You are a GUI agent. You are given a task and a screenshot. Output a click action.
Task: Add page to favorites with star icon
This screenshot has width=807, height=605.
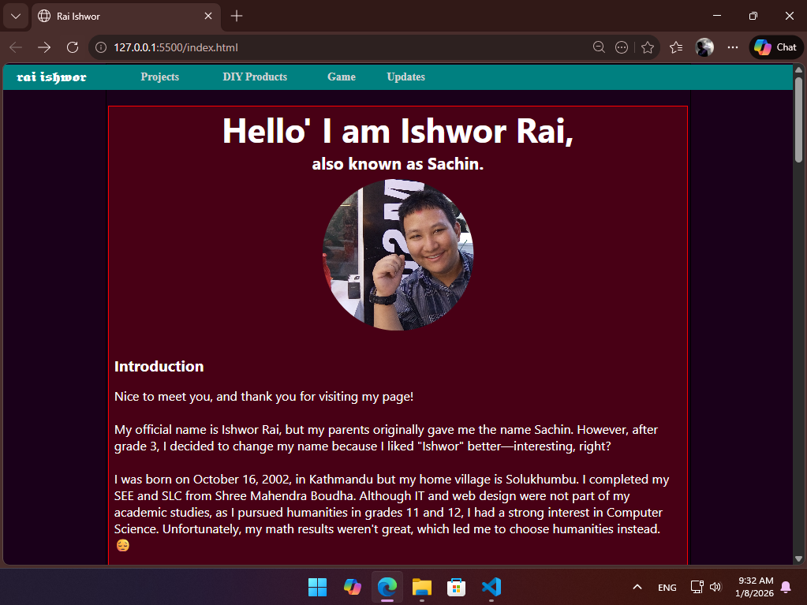[648, 47]
